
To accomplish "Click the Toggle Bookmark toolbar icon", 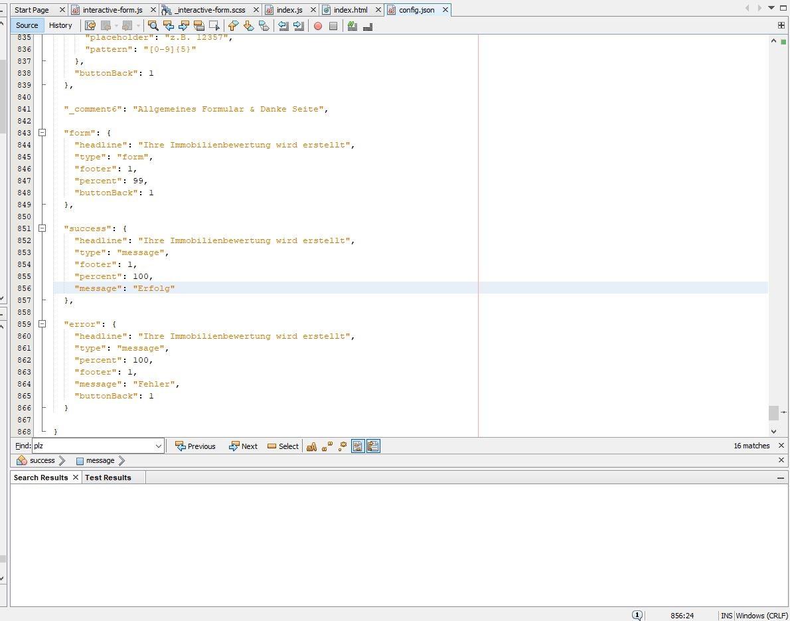I will [264, 26].
